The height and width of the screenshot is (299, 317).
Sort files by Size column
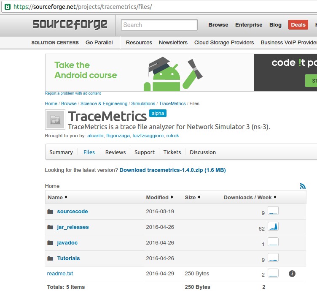pos(192,197)
